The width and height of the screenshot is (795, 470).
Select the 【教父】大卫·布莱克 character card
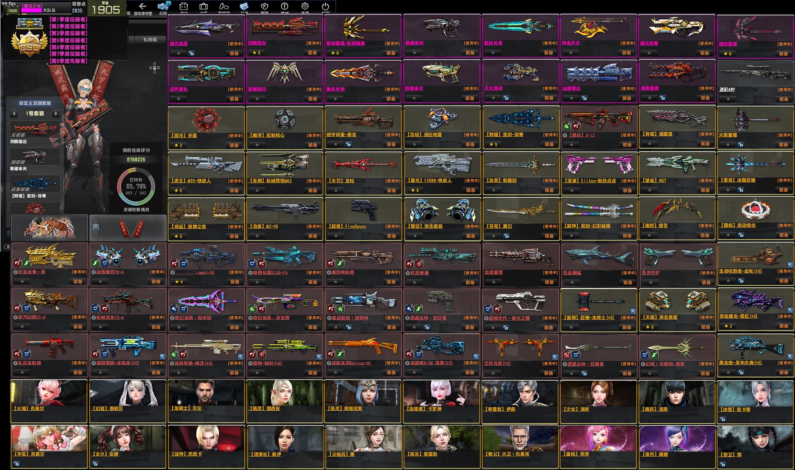520,447
